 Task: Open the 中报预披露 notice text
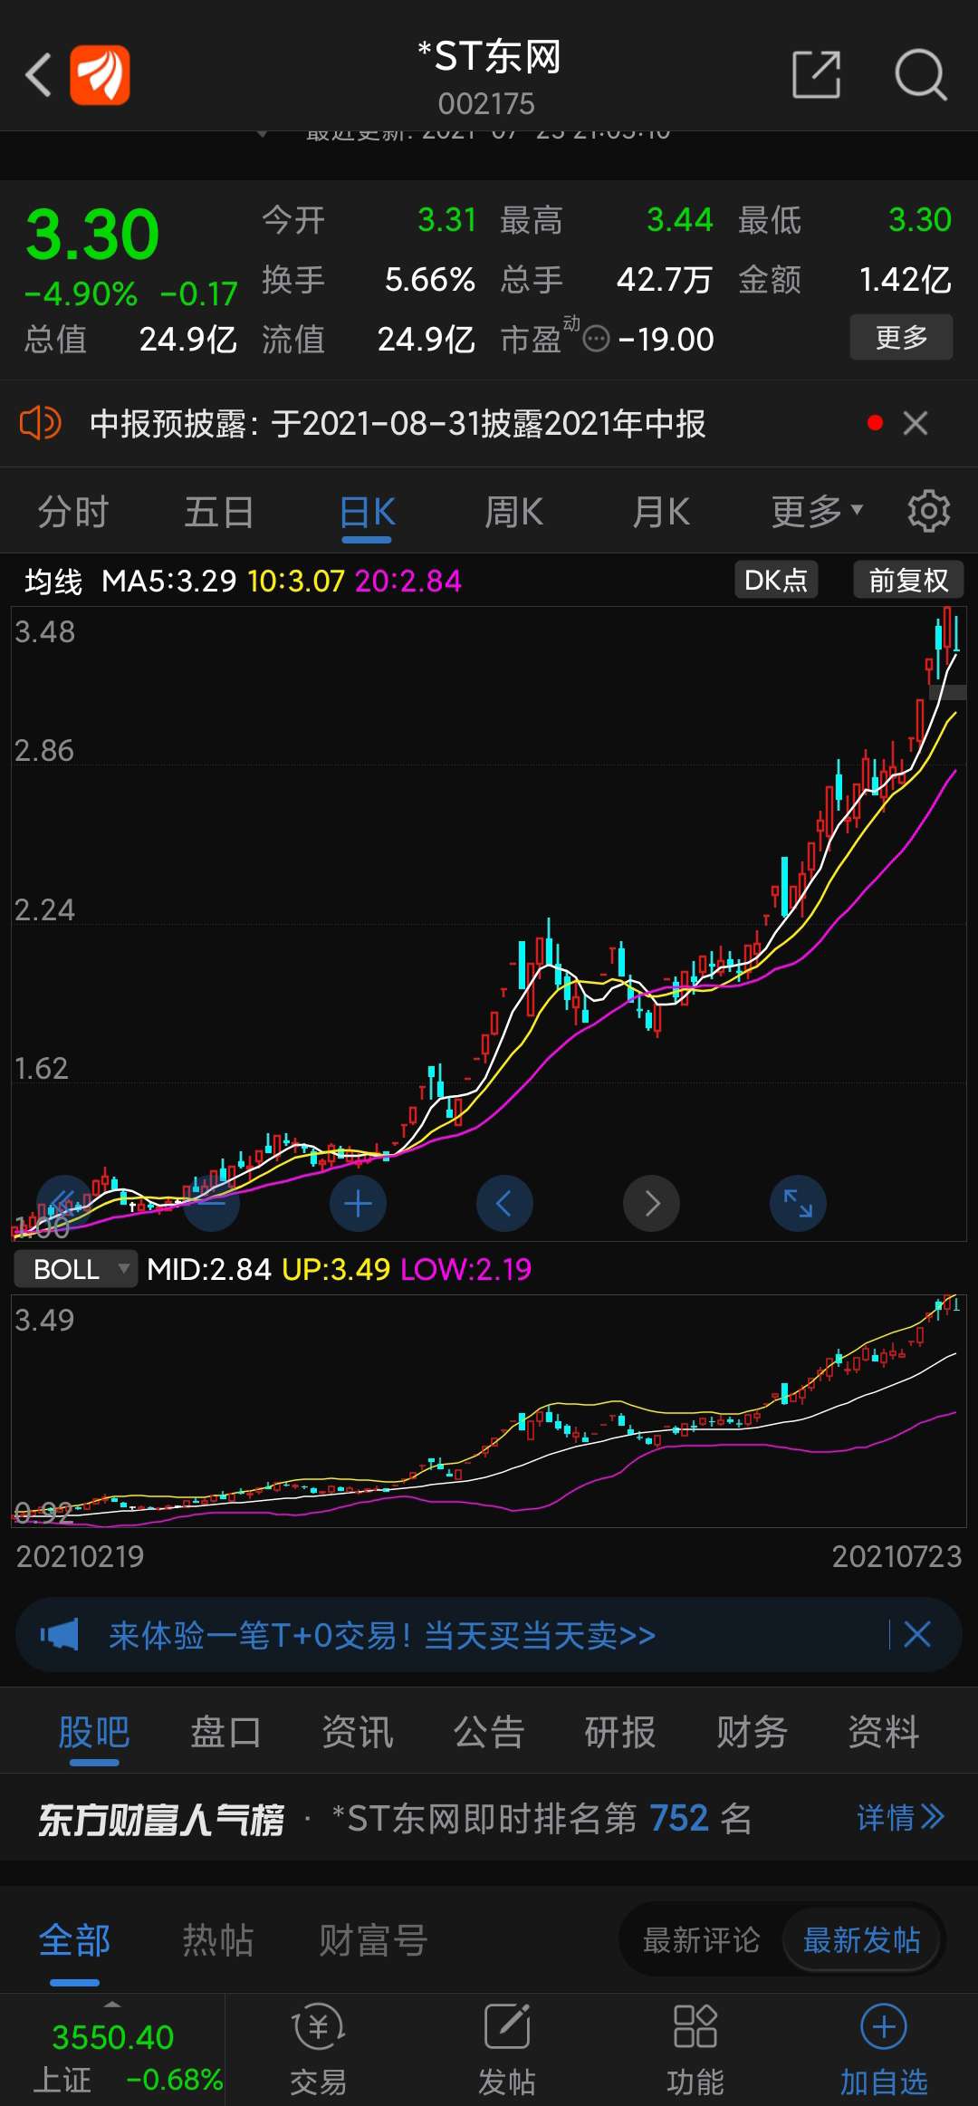point(398,423)
